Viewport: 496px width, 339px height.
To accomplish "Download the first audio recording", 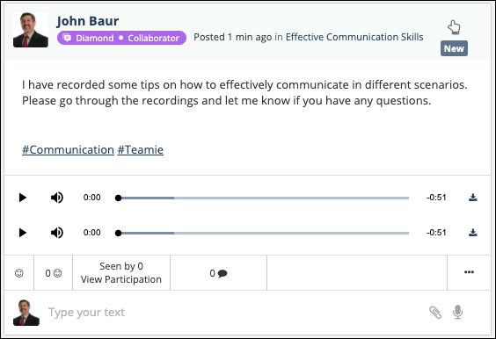I will pos(473,198).
